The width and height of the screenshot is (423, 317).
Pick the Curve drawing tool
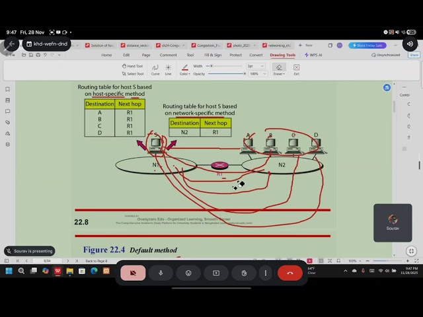coord(155,70)
